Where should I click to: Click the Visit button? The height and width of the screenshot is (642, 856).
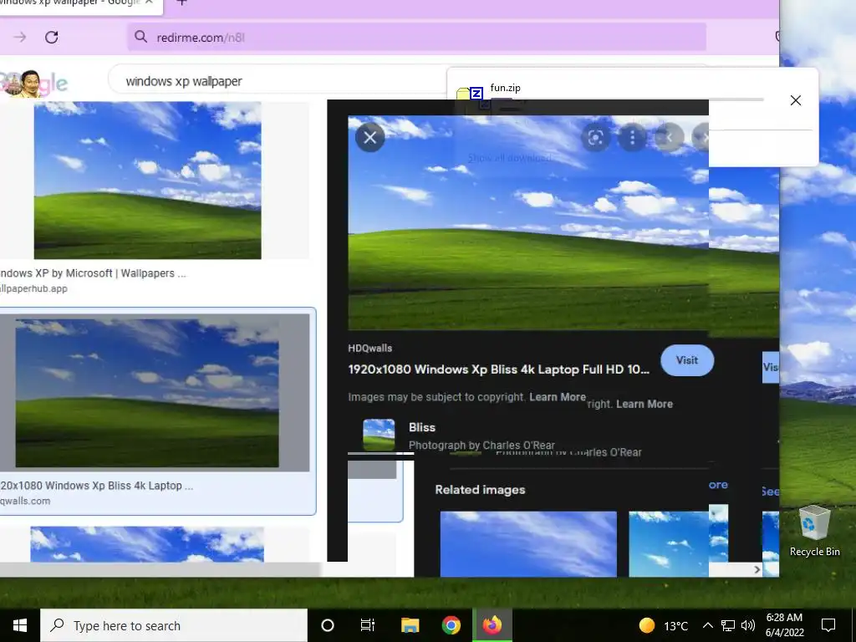687,360
